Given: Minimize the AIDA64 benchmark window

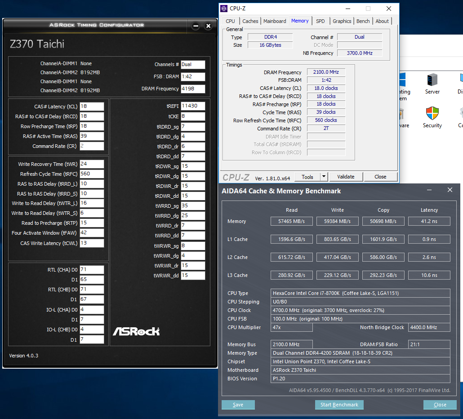Looking at the screenshot, I should pos(429,190).
